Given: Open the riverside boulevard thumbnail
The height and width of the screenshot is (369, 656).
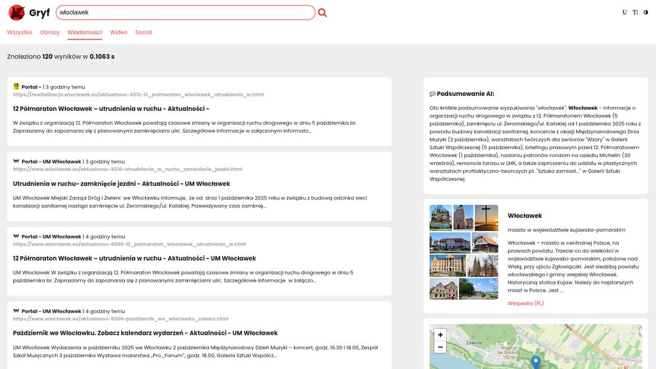Looking at the screenshot, I should coord(479,289).
